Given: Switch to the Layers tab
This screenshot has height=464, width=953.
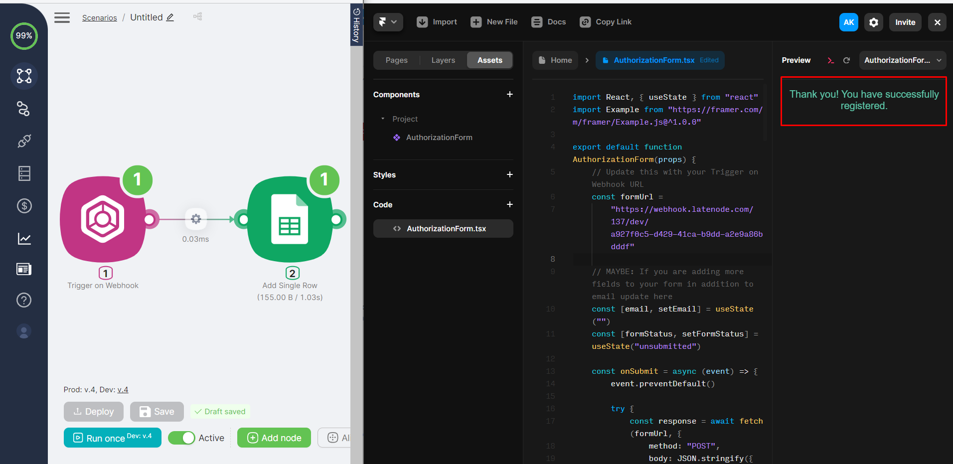Looking at the screenshot, I should click(x=443, y=60).
